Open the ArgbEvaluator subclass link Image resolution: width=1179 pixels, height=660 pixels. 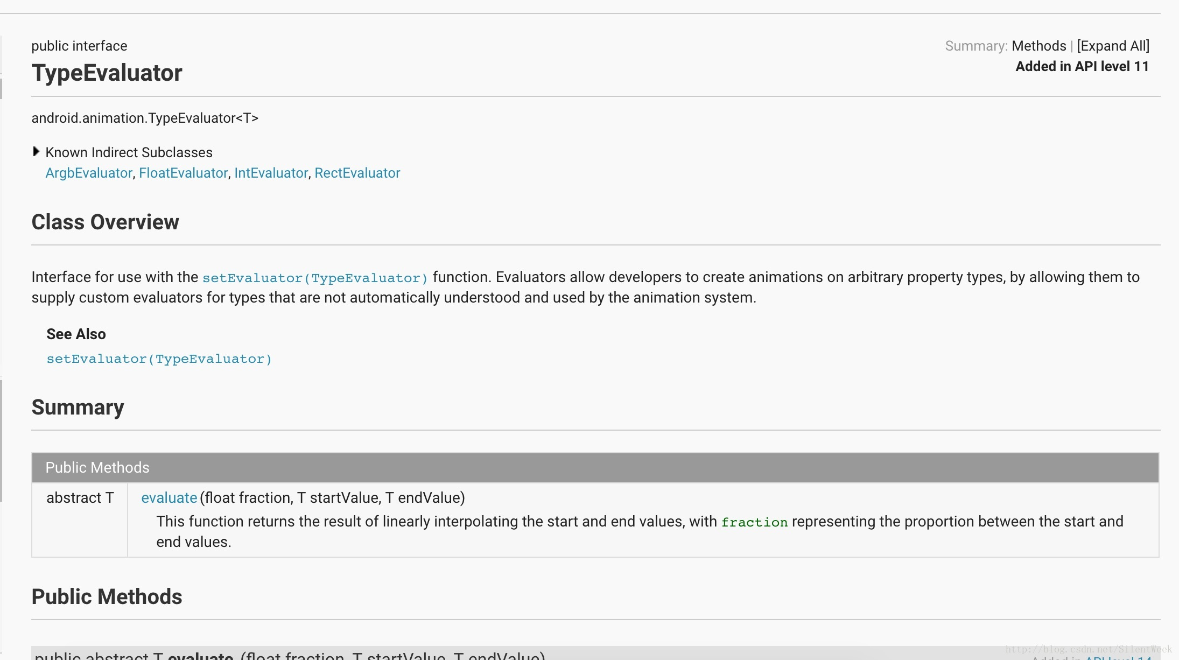tap(89, 173)
